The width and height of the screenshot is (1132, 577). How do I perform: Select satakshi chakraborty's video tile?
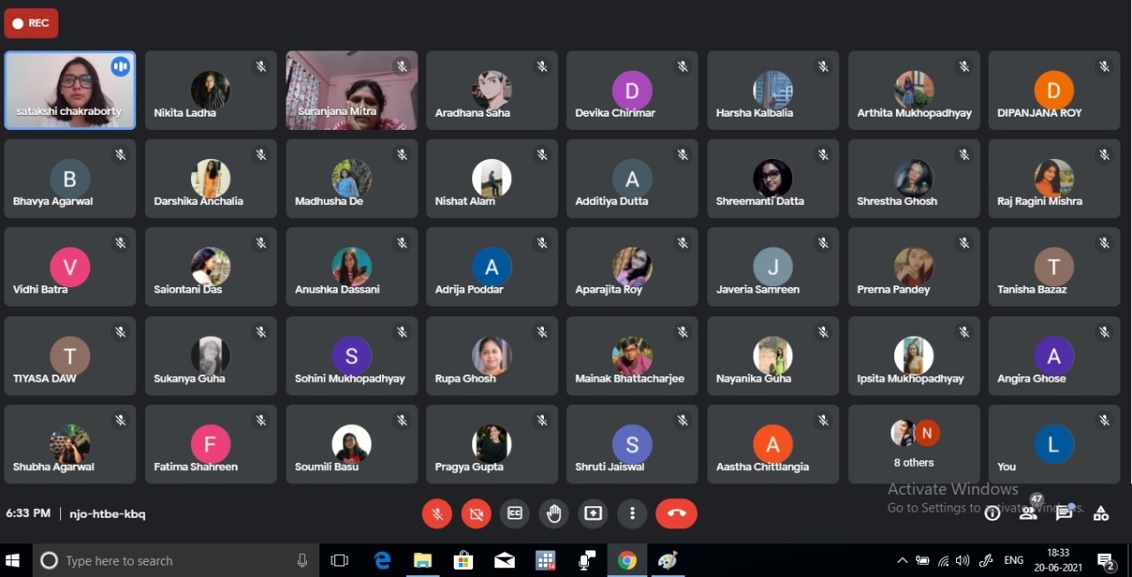click(x=70, y=90)
